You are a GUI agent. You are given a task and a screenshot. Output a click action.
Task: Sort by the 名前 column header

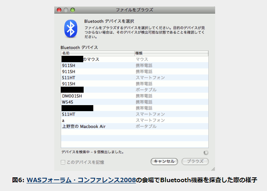pyautogui.click(x=98, y=53)
